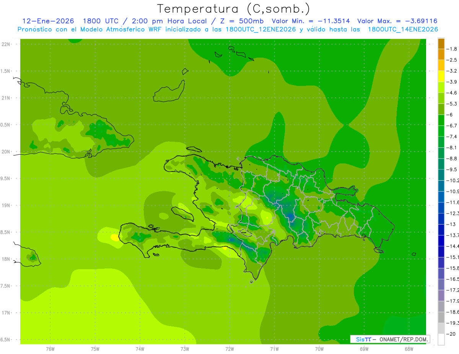This screenshot has height=354, width=459.
Task: Click the '75W' longitude label
Action: click(95, 349)
